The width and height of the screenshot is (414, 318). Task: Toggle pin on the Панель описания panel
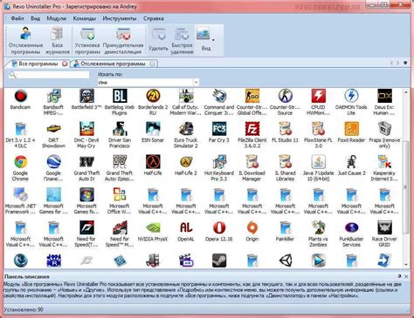(x=399, y=276)
